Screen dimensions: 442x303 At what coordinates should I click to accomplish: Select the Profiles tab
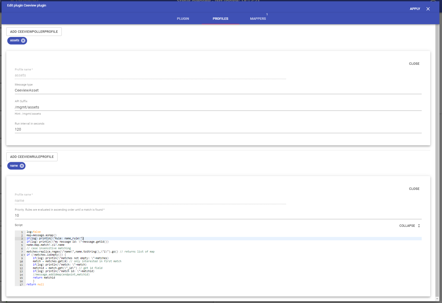tap(220, 19)
